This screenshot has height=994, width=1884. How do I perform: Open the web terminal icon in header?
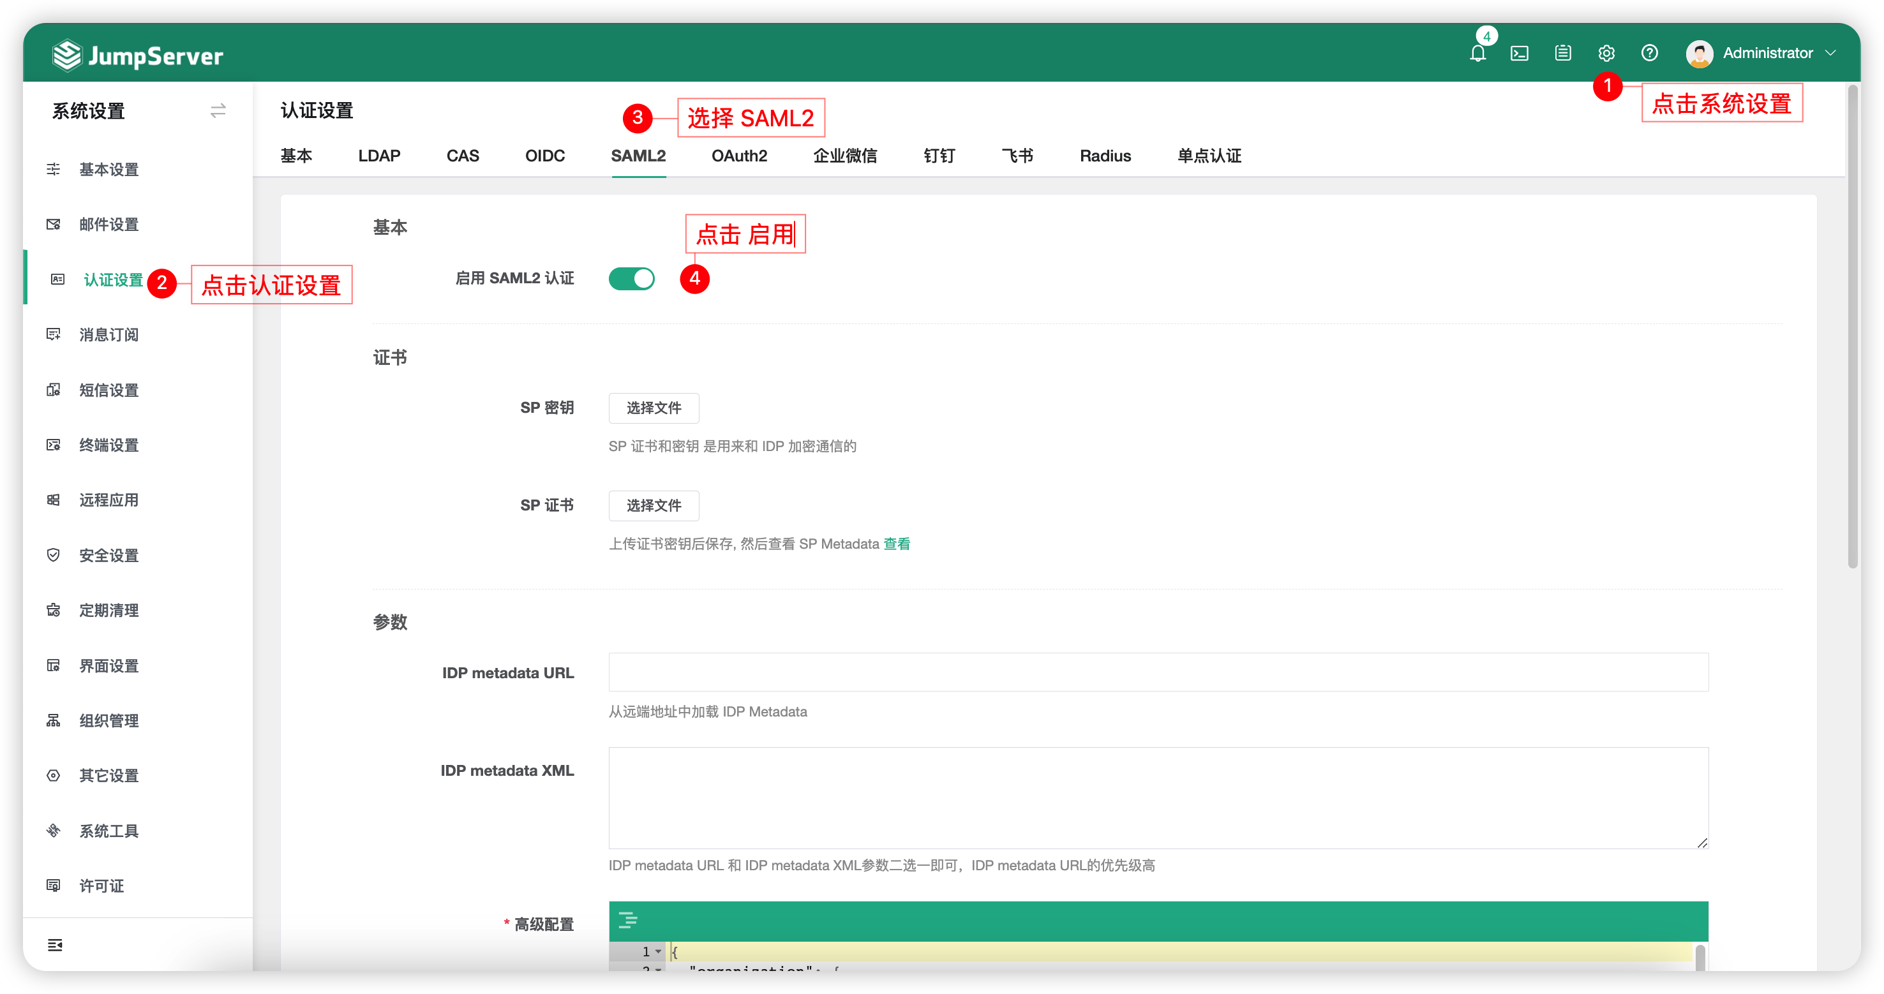[1520, 54]
